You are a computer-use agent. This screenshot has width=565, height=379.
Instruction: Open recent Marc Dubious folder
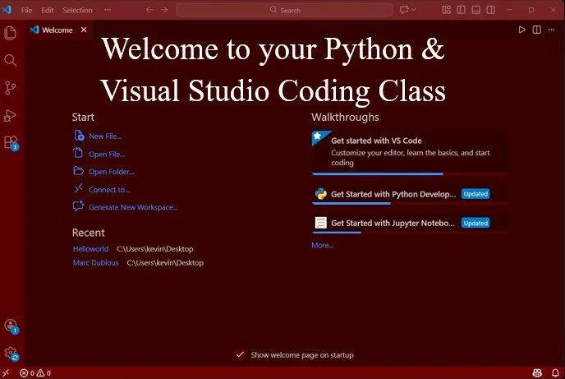(95, 263)
